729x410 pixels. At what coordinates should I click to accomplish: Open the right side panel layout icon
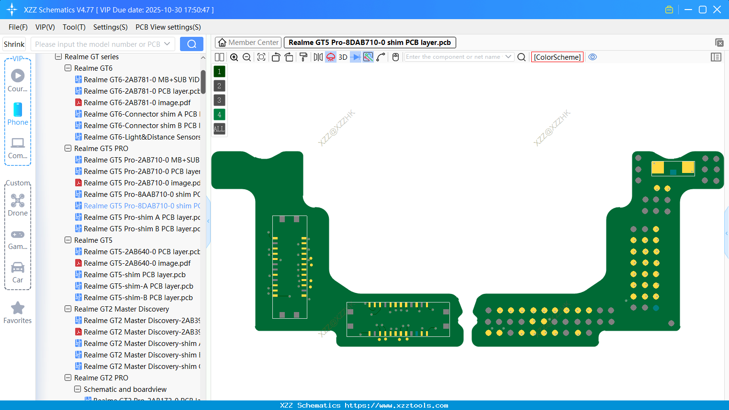716,57
